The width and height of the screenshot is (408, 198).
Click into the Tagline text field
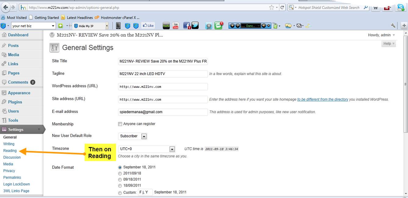pyautogui.click(x=163, y=74)
